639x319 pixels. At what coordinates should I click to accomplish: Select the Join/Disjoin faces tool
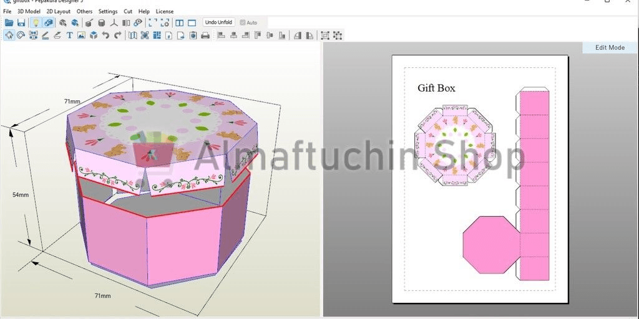pyautogui.click(x=33, y=36)
